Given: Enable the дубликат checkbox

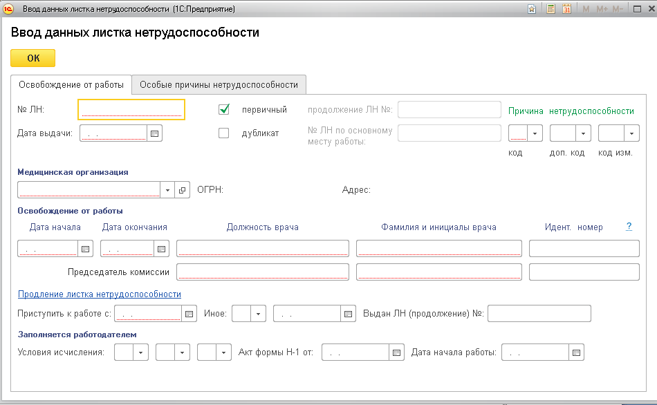Looking at the screenshot, I should 223,133.
